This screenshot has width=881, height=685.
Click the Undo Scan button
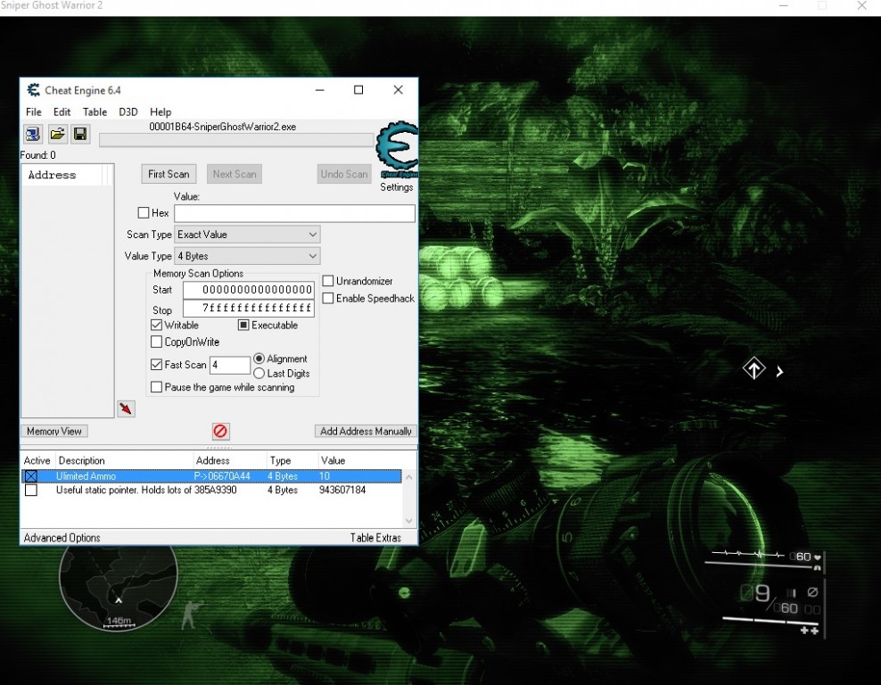[344, 174]
